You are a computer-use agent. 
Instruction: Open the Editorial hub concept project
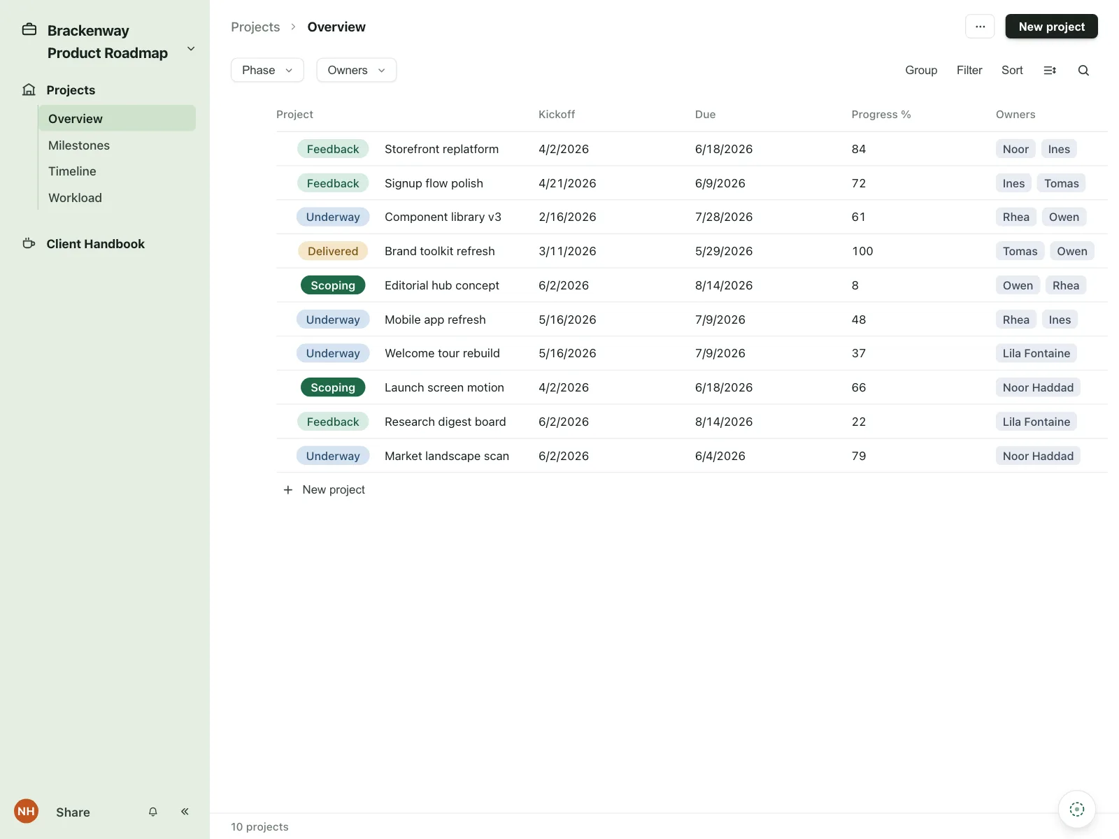441,285
